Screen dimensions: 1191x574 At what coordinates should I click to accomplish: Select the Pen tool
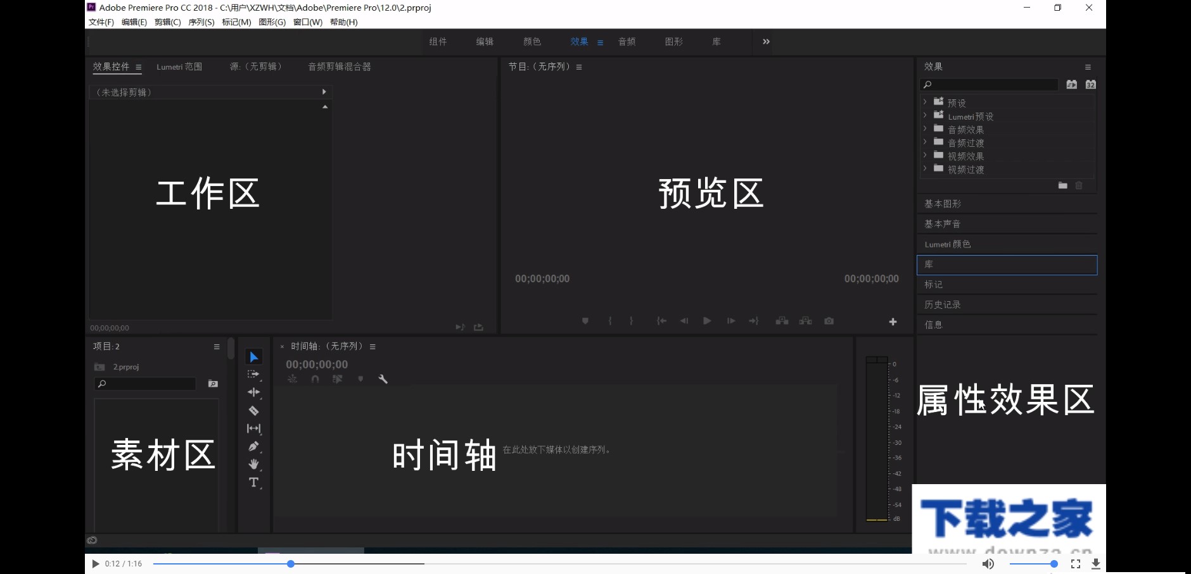pos(253,446)
